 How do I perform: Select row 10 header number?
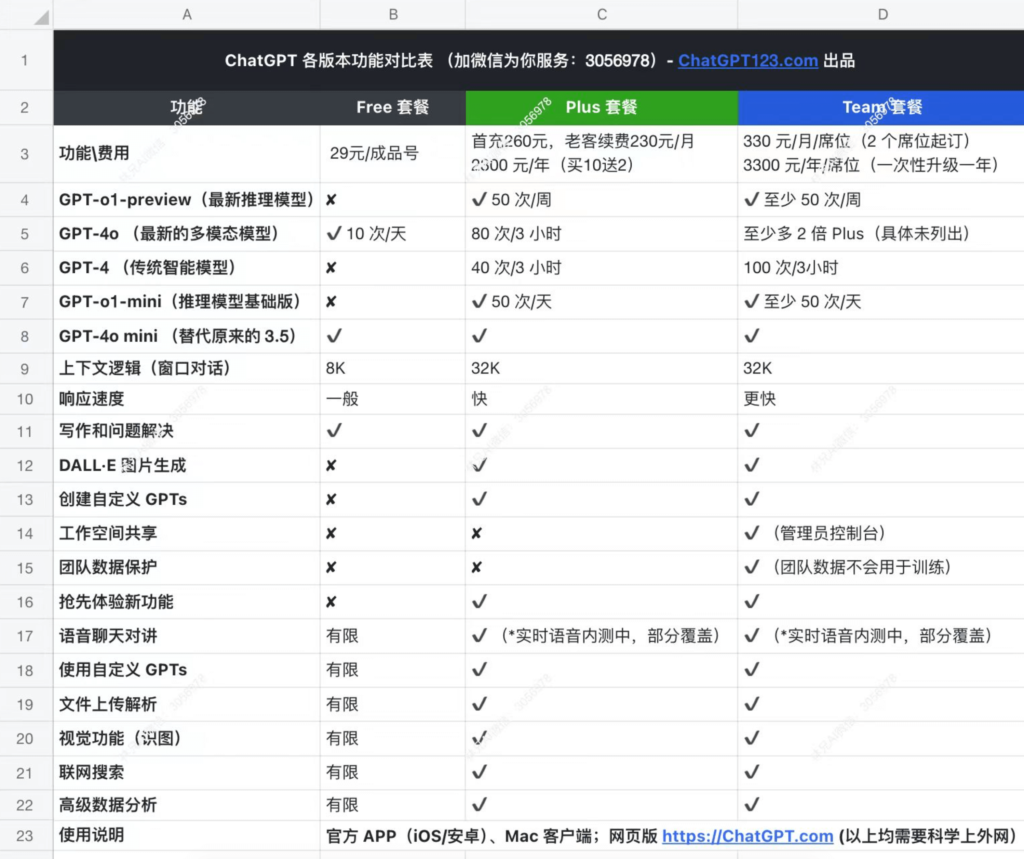click(25, 399)
